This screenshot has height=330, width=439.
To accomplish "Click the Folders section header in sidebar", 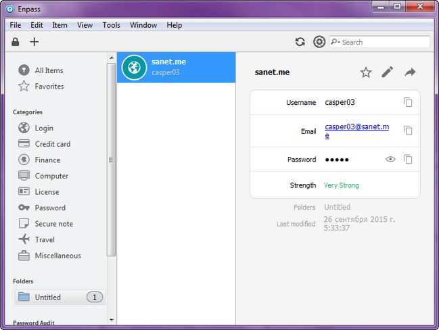I will point(23,281).
